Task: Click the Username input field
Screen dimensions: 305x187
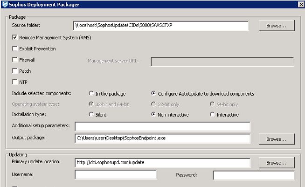Action: click(x=116, y=174)
